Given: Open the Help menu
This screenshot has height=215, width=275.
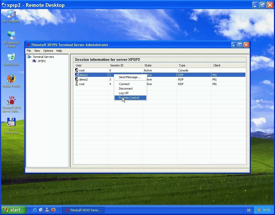Looking at the screenshot, I should pyautogui.click(x=59, y=51).
